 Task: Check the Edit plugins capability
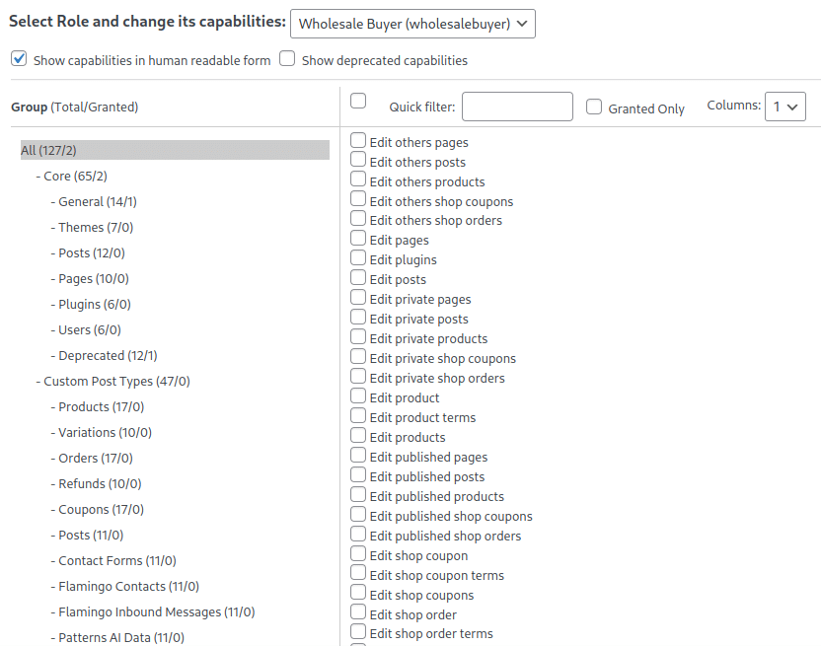[x=359, y=258]
